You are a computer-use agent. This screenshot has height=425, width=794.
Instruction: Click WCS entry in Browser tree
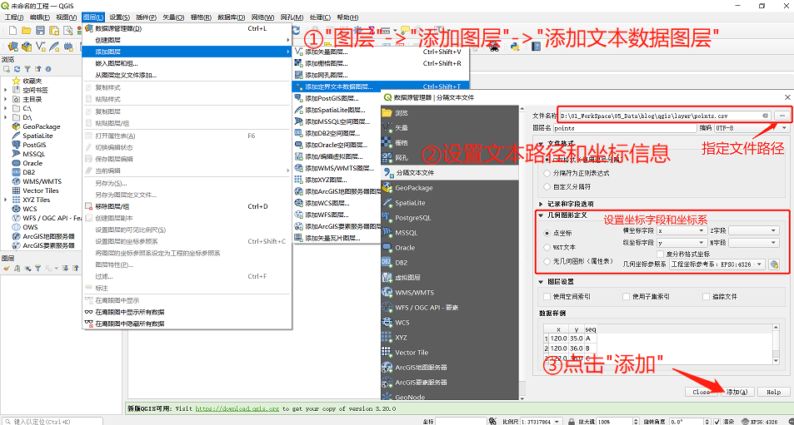coord(30,209)
